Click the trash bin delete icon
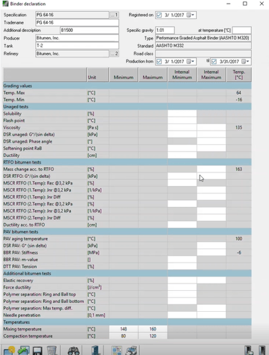The image size is (269, 355). click(x=51, y=350)
